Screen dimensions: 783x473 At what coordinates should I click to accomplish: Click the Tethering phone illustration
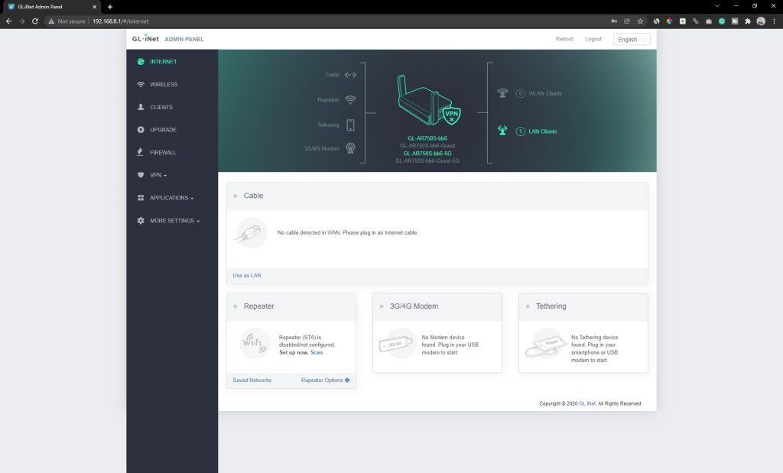[544, 343]
